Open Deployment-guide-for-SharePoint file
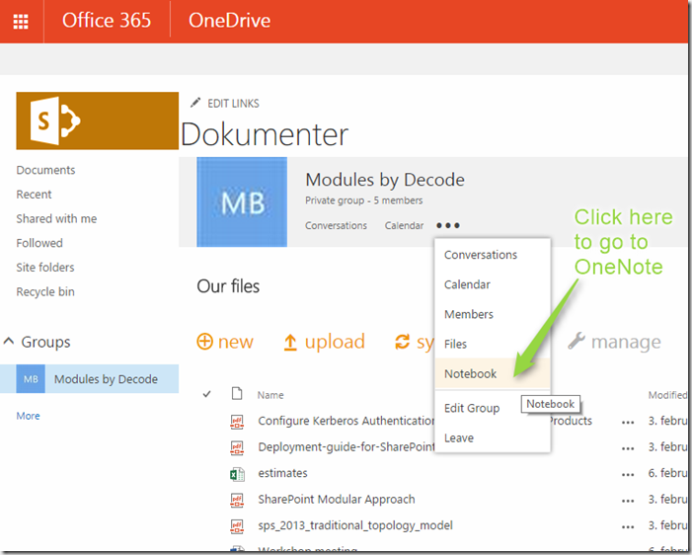The image size is (692, 555). pos(346,446)
